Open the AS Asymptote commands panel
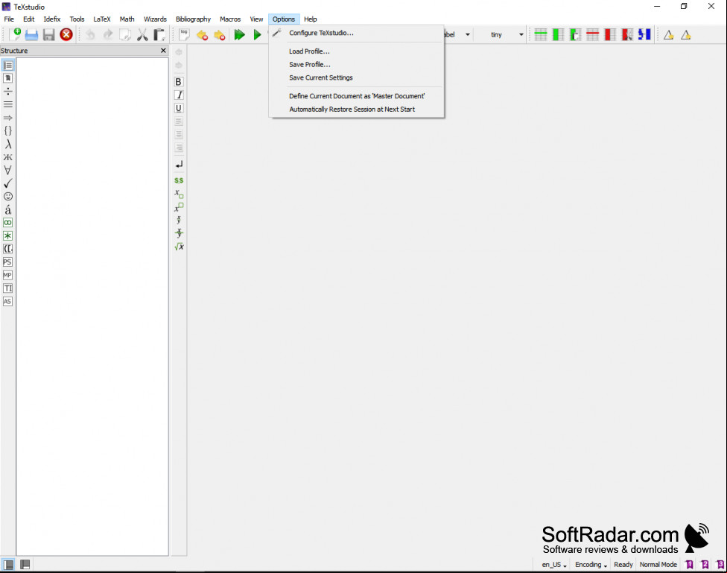Screen dimensions: 727x573 pos(7,301)
